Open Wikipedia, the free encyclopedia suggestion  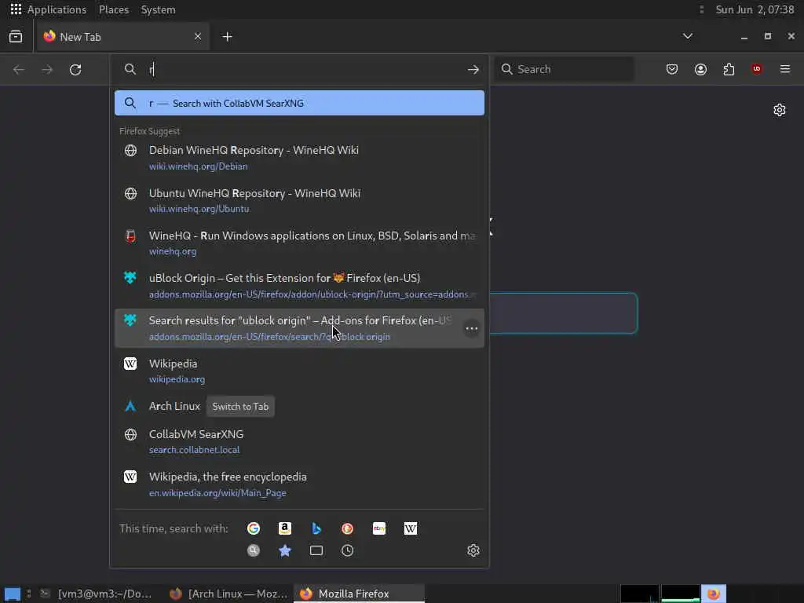coord(299,484)
